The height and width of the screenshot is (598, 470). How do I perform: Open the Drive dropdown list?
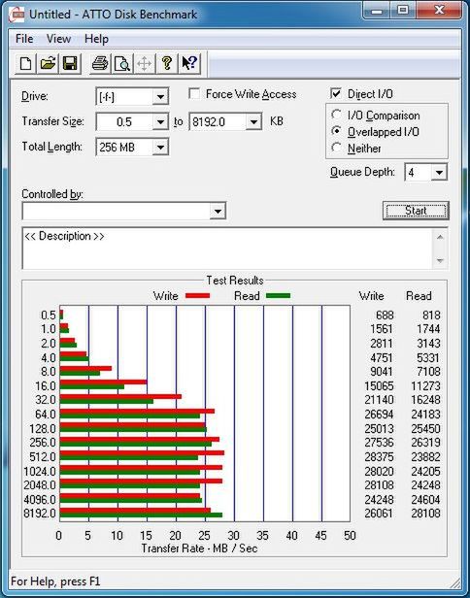tap(160, 97)
